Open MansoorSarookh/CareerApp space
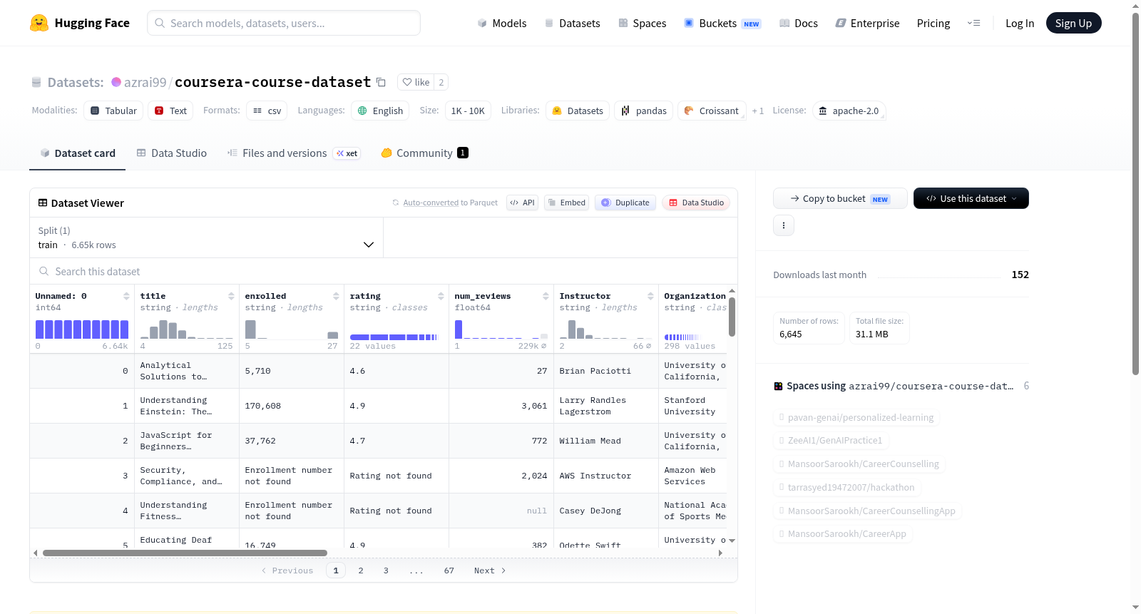1141x614 pixels. point(842,533)
